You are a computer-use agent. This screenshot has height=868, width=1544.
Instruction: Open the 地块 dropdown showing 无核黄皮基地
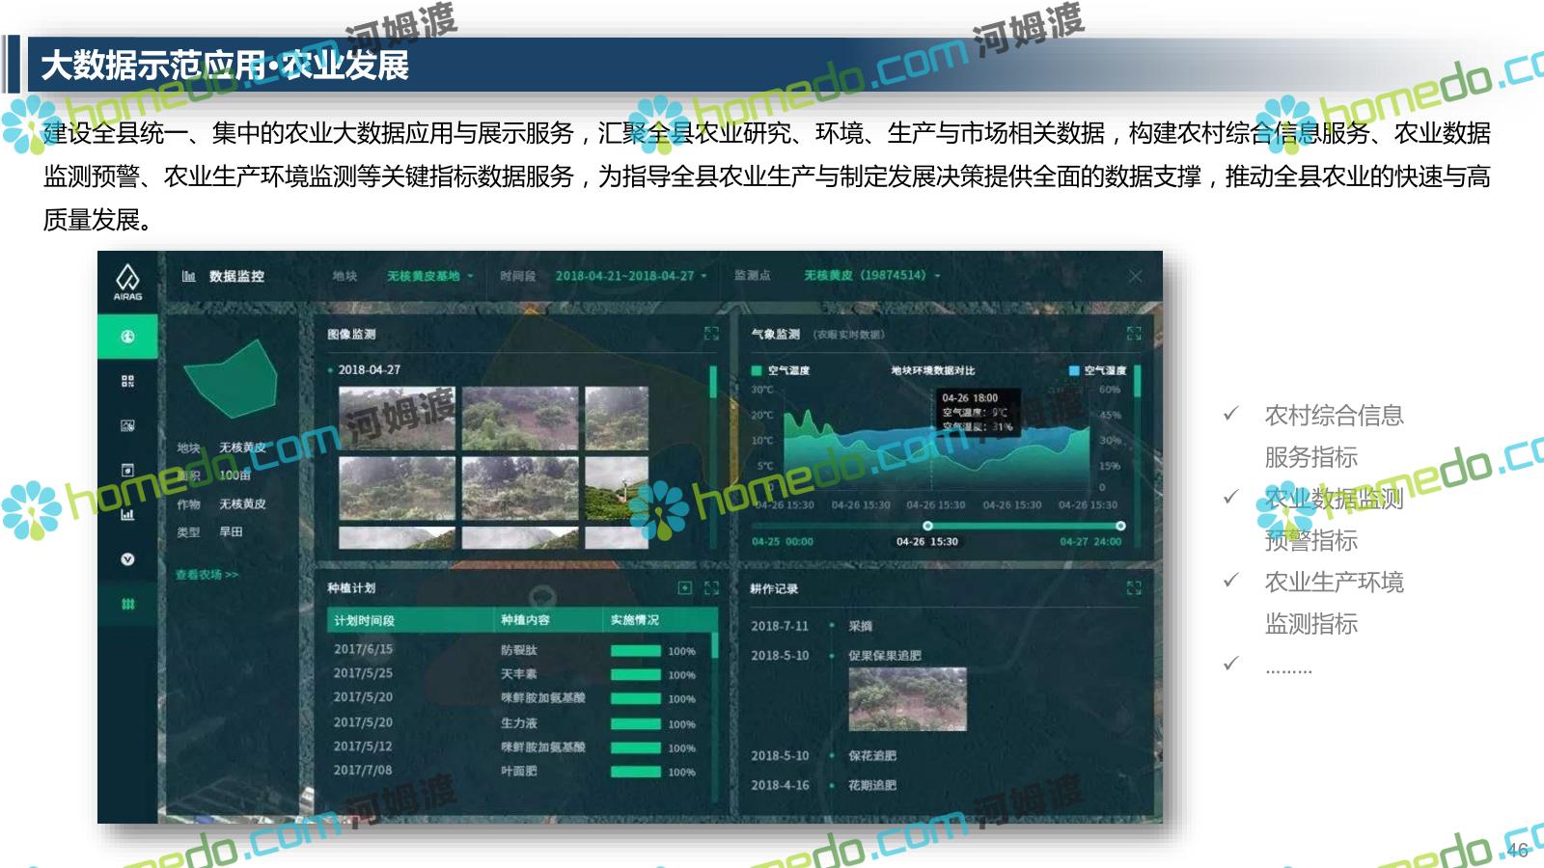[429, 276]
